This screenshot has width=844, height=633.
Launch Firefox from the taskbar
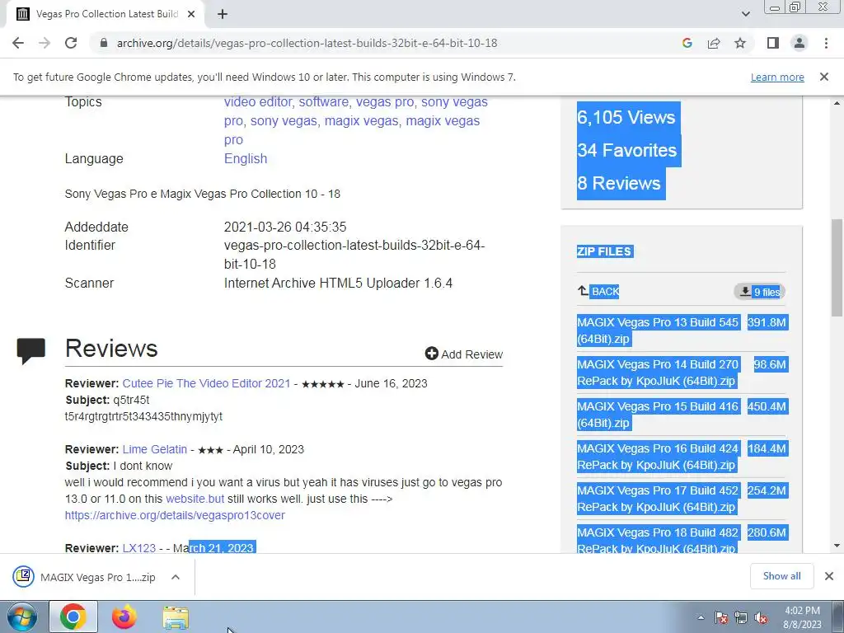[124, 617]
